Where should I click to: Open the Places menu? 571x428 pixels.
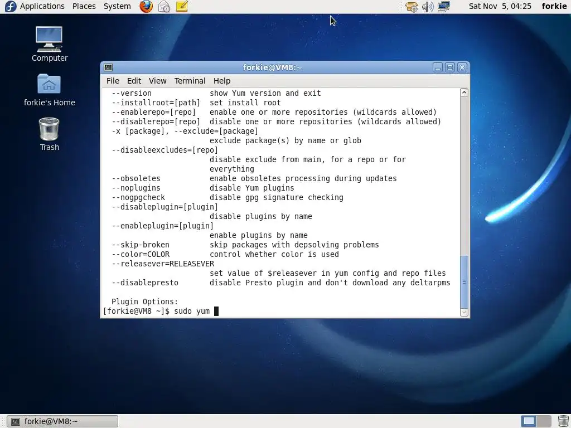tap(84, 6)
